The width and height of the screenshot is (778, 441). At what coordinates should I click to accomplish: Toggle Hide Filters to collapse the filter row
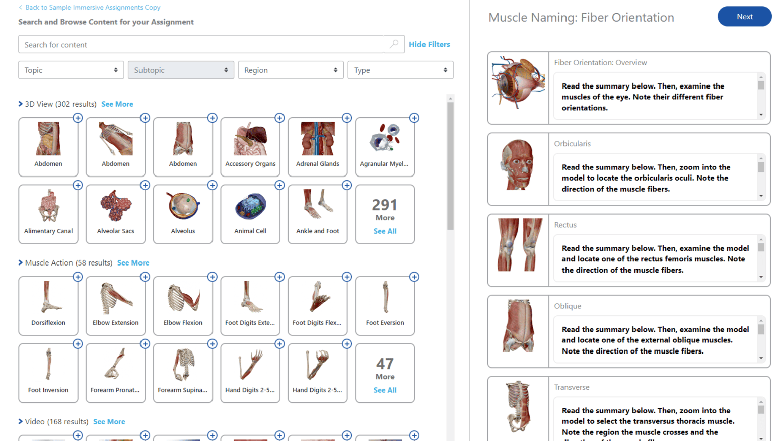[429, 44]
